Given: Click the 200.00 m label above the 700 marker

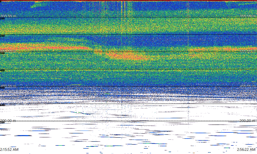Looking at the screenshot, I should [8, 121].
